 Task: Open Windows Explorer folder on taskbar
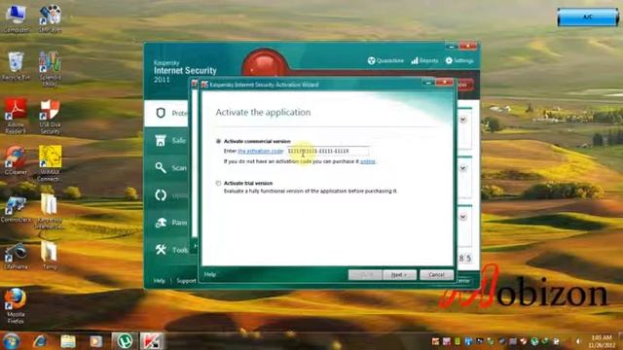tap(68, 341)
